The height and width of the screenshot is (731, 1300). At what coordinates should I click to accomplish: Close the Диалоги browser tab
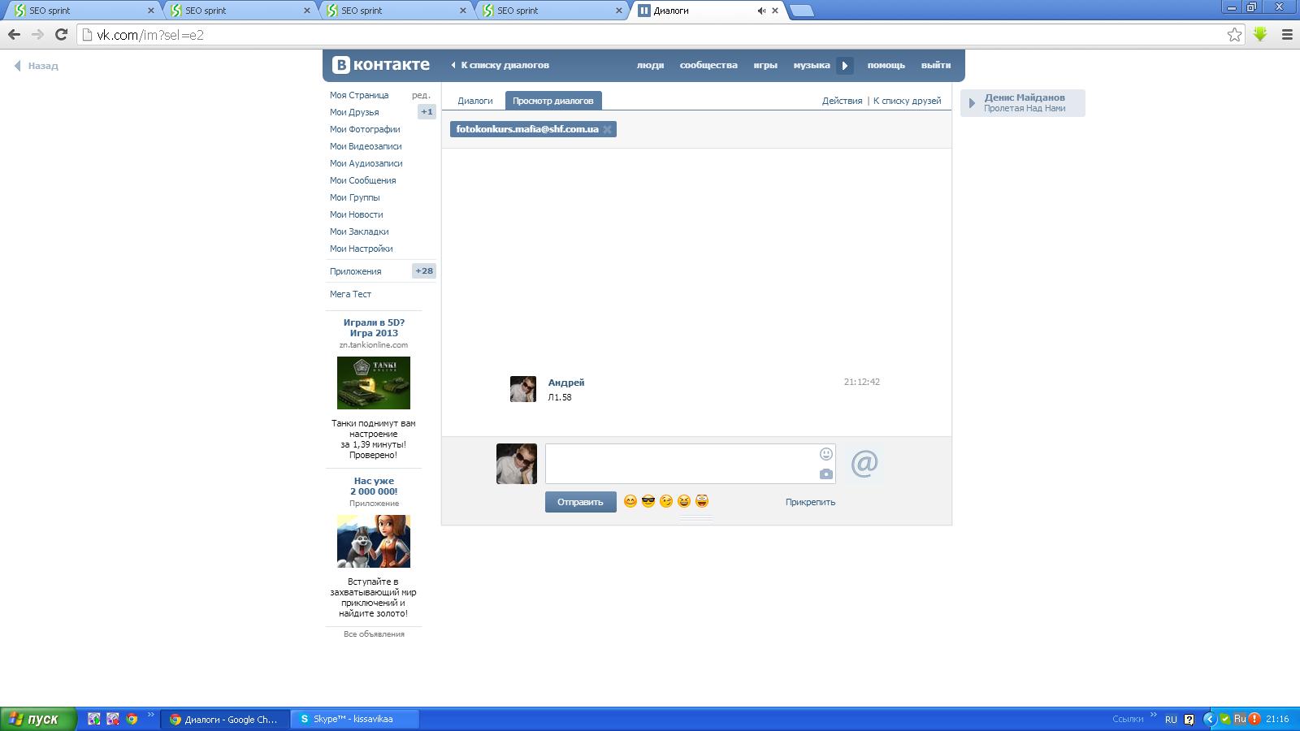(775, 11)
